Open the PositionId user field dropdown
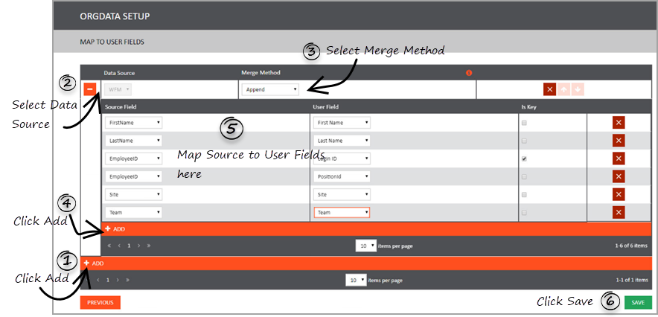Screen dimensions: 658x317 coord(342,176)
